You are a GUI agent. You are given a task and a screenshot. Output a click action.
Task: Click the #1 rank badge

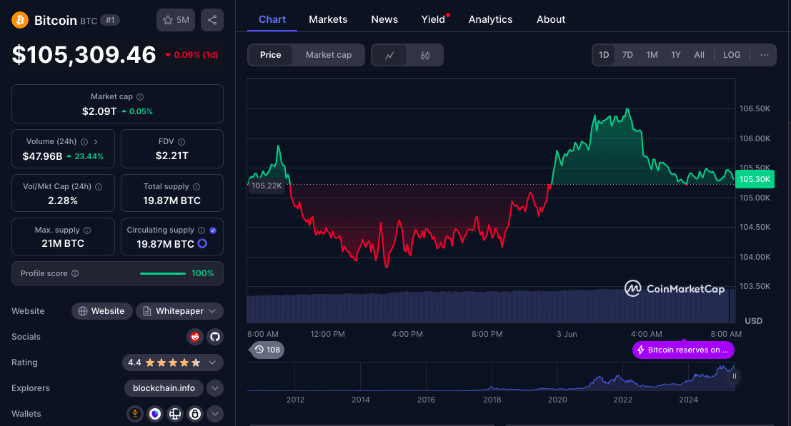(110, 20)
